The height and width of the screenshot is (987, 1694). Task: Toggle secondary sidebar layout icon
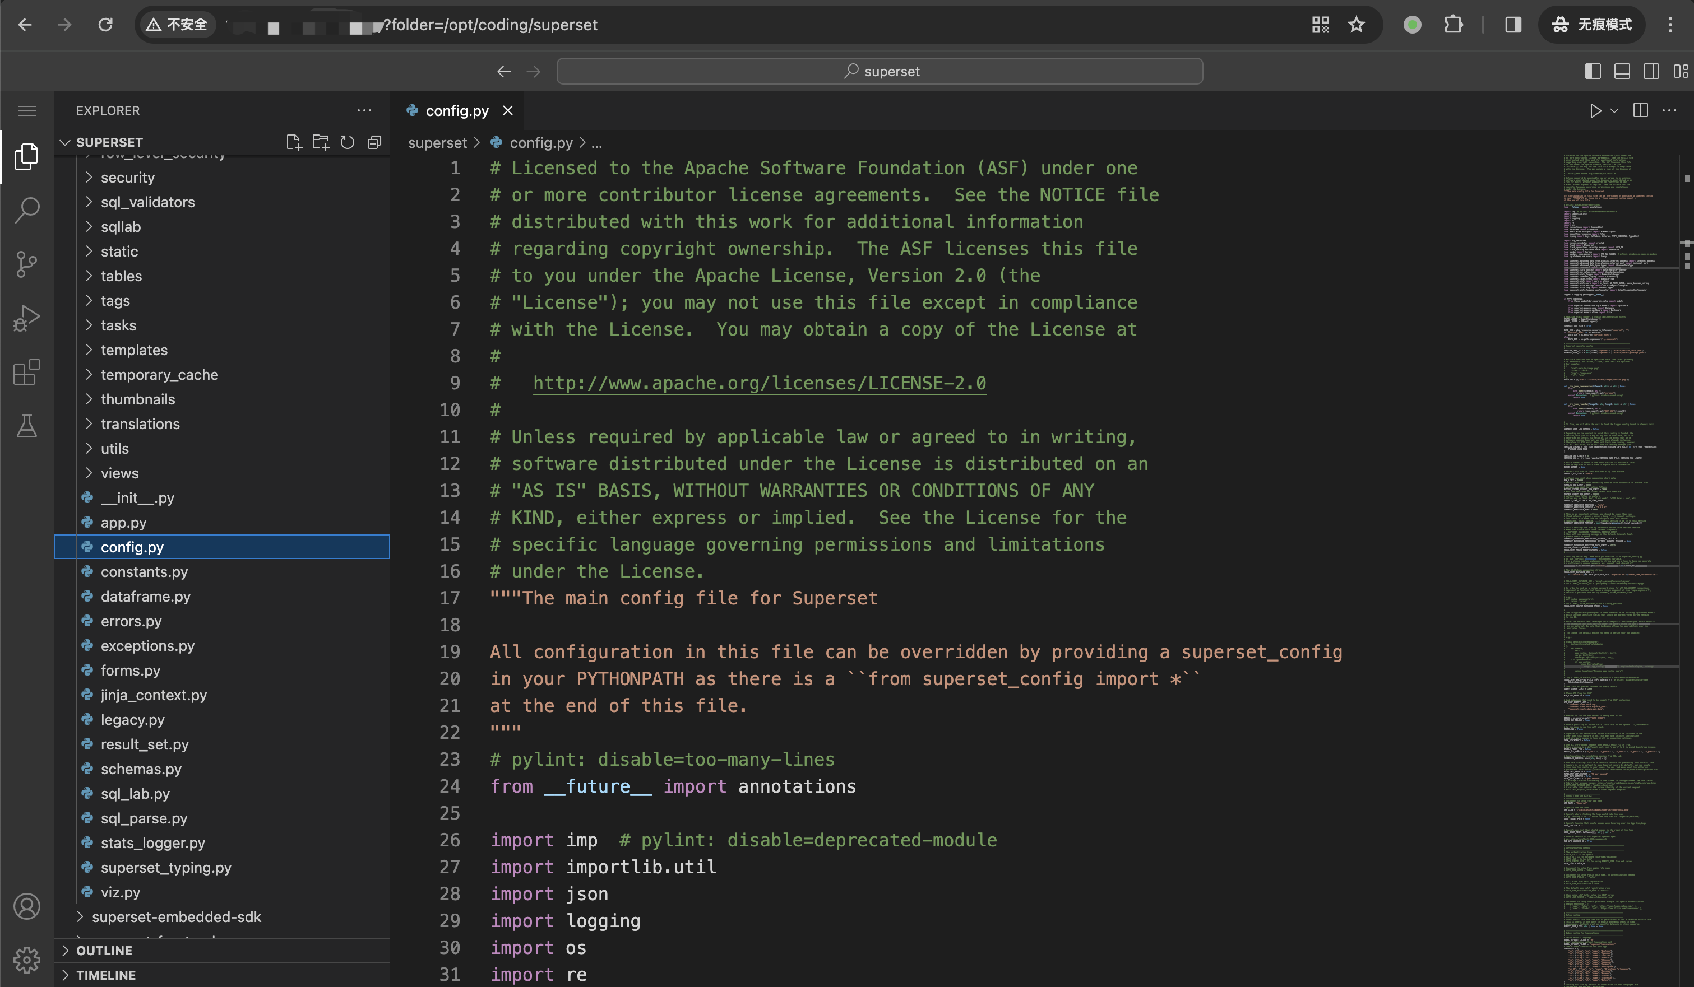(x=1651, y=71)
